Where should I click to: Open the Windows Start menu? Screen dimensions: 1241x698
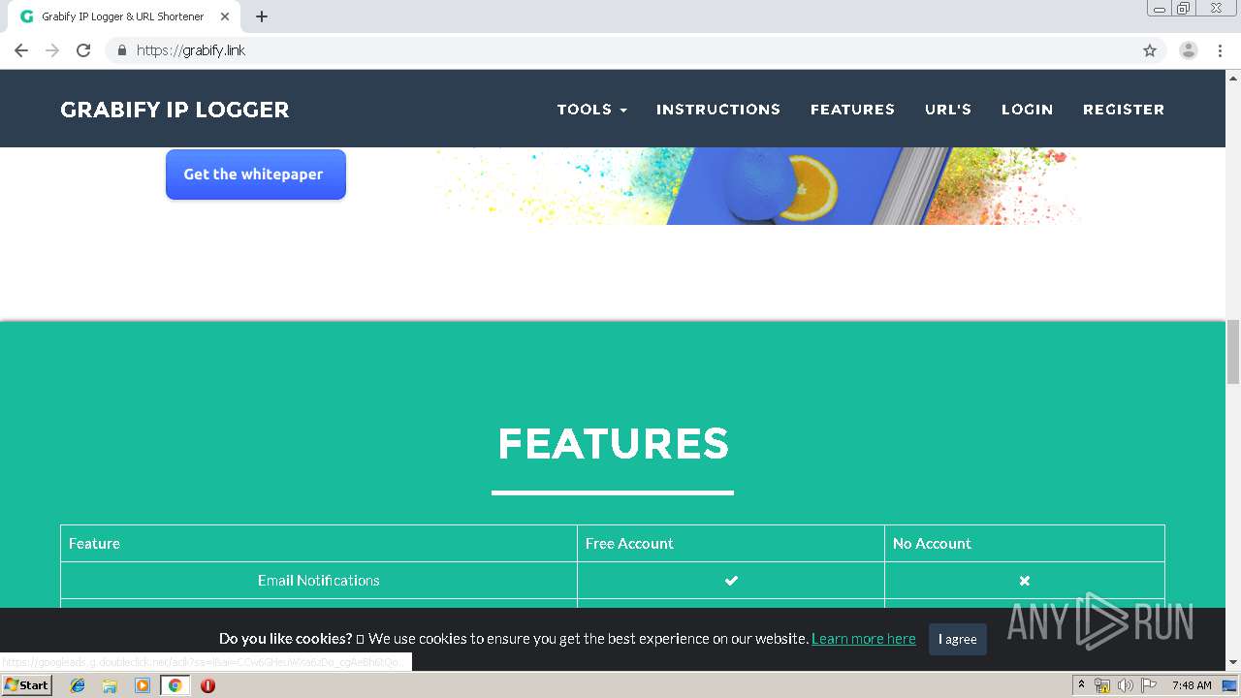point(26,685)
